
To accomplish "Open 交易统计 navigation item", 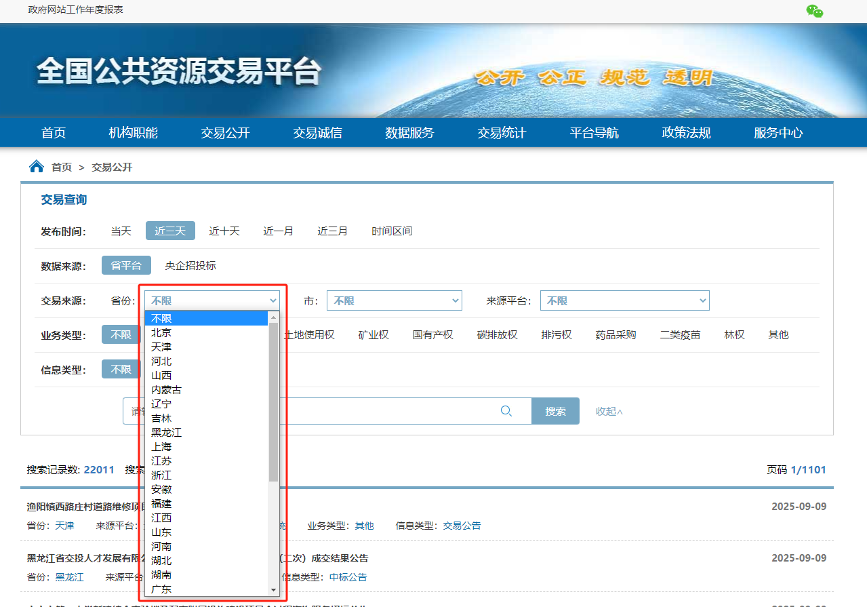I will [502, 133].
